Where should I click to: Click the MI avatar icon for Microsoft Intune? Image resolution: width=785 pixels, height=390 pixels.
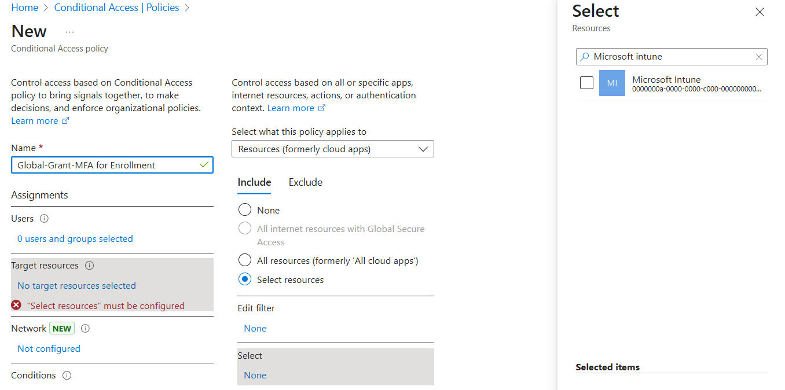612,83
